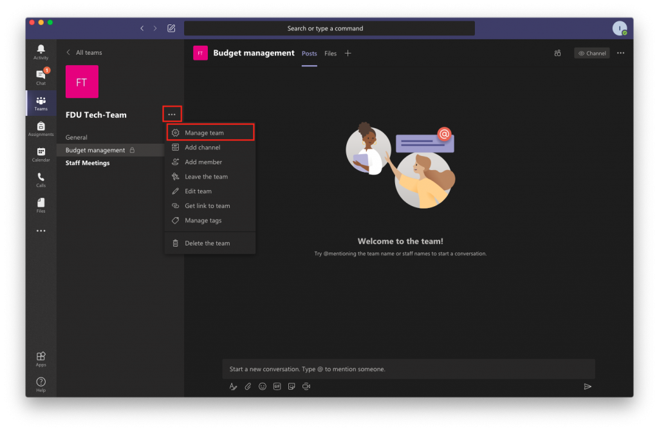This screenshot has width=659, height=431.
Task: Attach a file with paperclip icon
Action: point(248,387)
